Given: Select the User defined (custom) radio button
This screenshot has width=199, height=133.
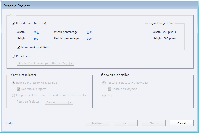Looking at the screenshot, I should click(14, 23).
